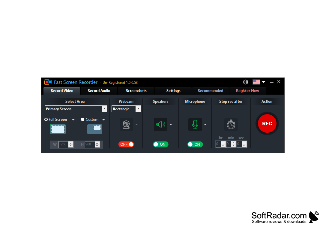326x231 pixels.
Task: Turn off the Speakers ON toggle
Action: pos(160,144)
